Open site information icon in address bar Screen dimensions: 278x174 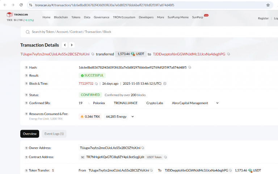click(31, 5)
